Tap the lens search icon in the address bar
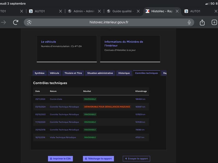The width and height of the screenshot is (218, 163). pos(29,22)
